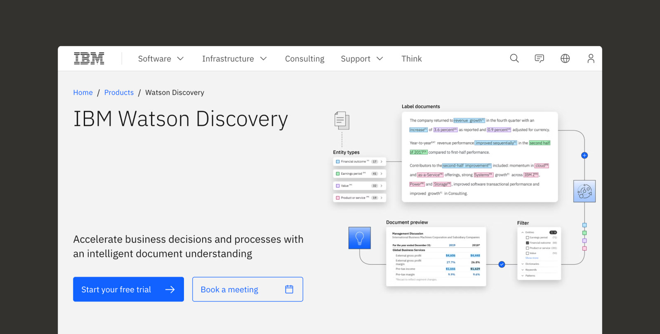Viewport: 660px width, 334px height.
Task: Click the 'revenue growth' highlighted label
Action: (469, 120)
